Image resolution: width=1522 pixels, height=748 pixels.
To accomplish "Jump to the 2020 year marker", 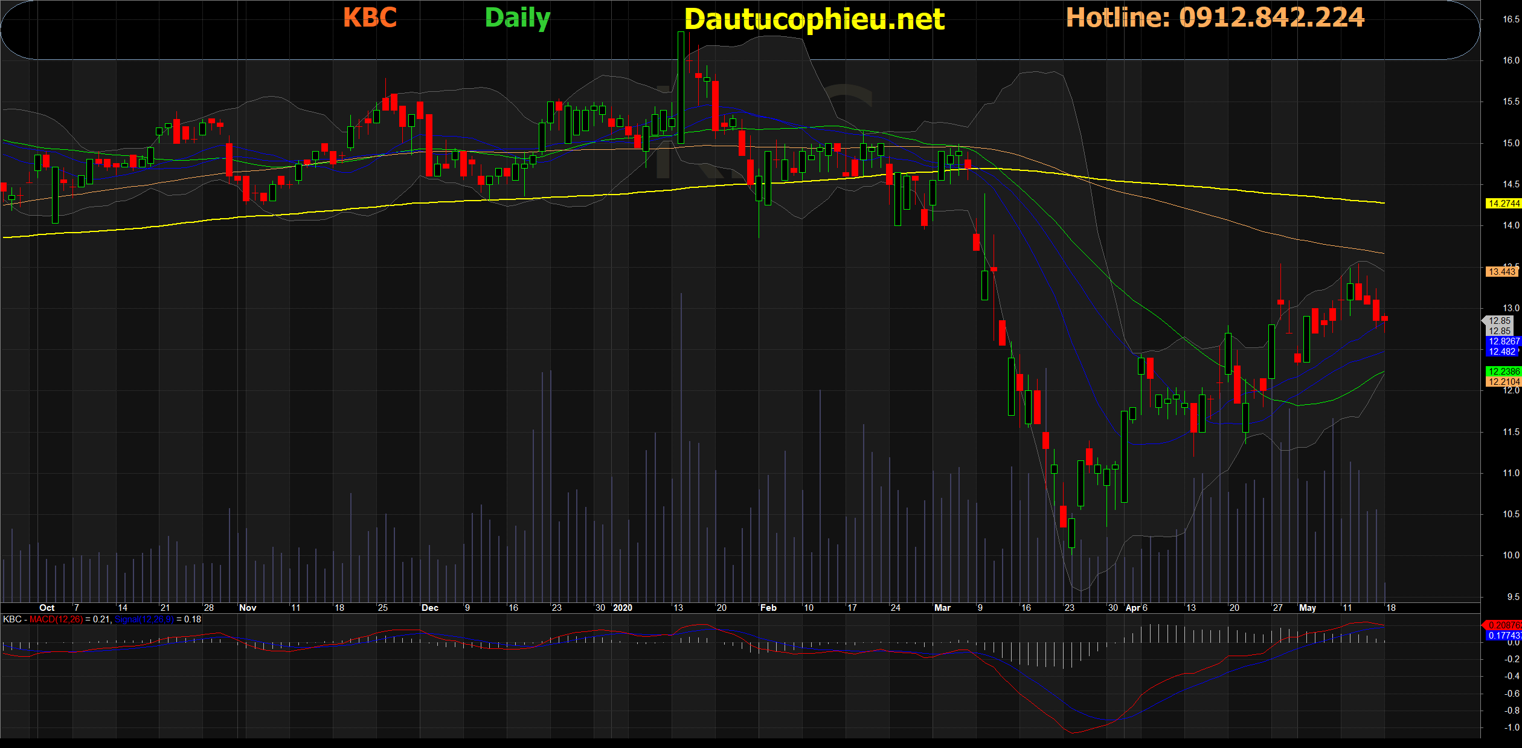I will pyautogui.click(x=622, y=608).
